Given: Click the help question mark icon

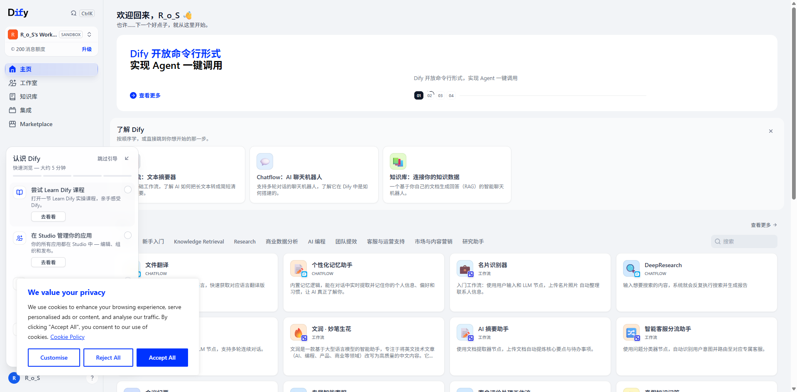Looking at the screenshot, I should tap(92, 378).
